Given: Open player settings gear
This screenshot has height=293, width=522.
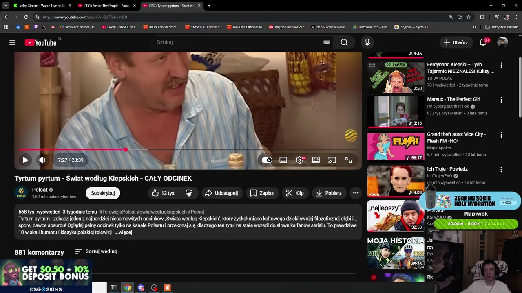Looking at the screenshot, I should tap(300, 160).
